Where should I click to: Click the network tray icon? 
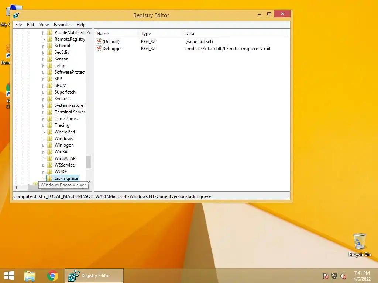click(x=334, y=276)
